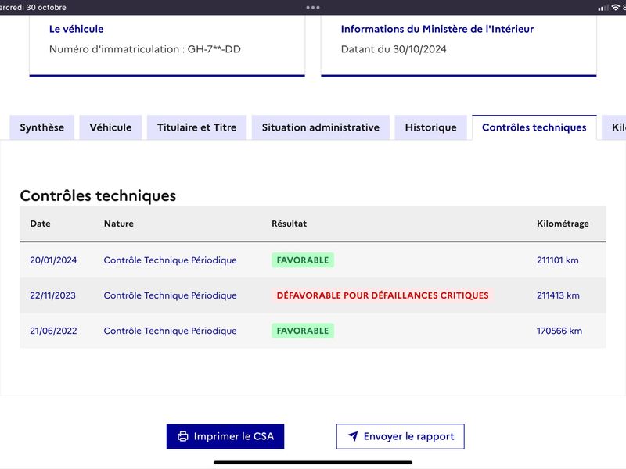The height and width of the screenshot is (469, 626).
Task: Click the Nature column header
Action: pos(119,224)
